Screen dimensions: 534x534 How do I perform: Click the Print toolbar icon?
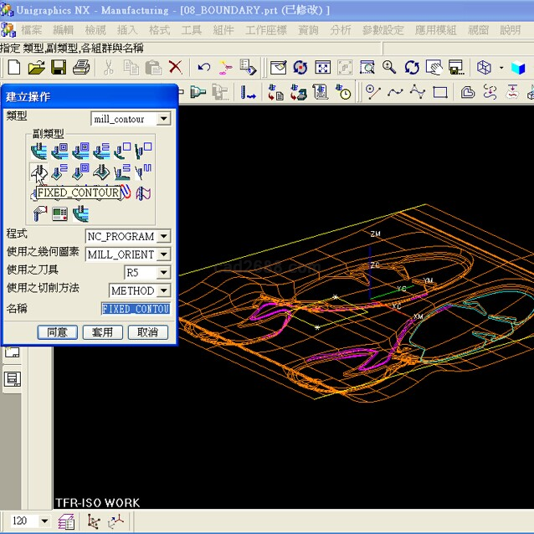(80, 68)
